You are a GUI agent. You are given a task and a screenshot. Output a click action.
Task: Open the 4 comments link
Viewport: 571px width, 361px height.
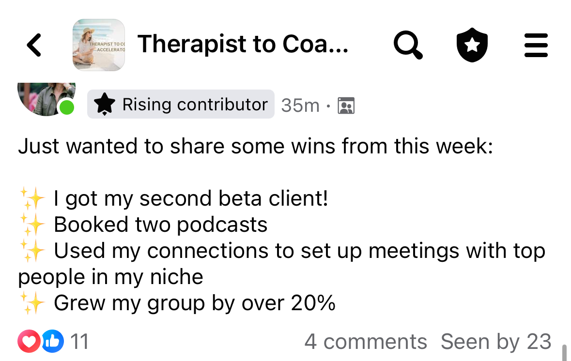click(x=366, y=342)
